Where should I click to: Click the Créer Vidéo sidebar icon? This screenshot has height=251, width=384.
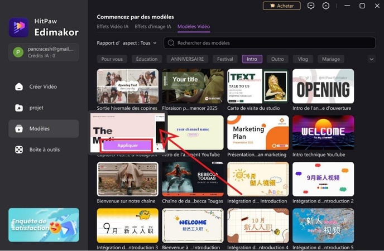point(19,86)
